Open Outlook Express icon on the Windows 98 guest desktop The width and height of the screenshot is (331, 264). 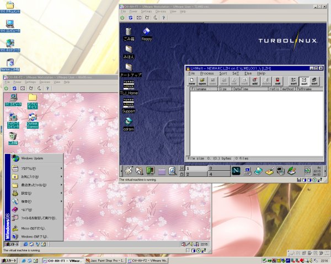coord(33,121)
